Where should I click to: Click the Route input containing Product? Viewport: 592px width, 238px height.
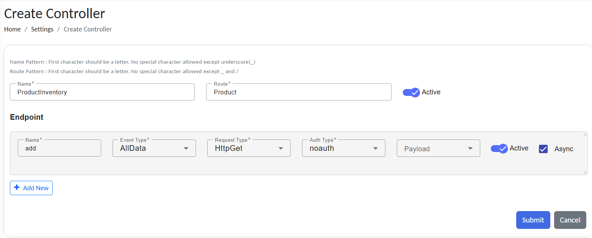[x=298, y=92]
